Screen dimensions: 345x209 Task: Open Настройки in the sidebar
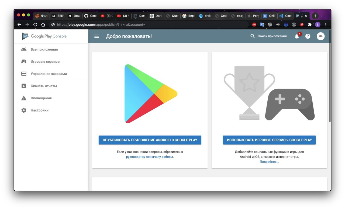40,110
